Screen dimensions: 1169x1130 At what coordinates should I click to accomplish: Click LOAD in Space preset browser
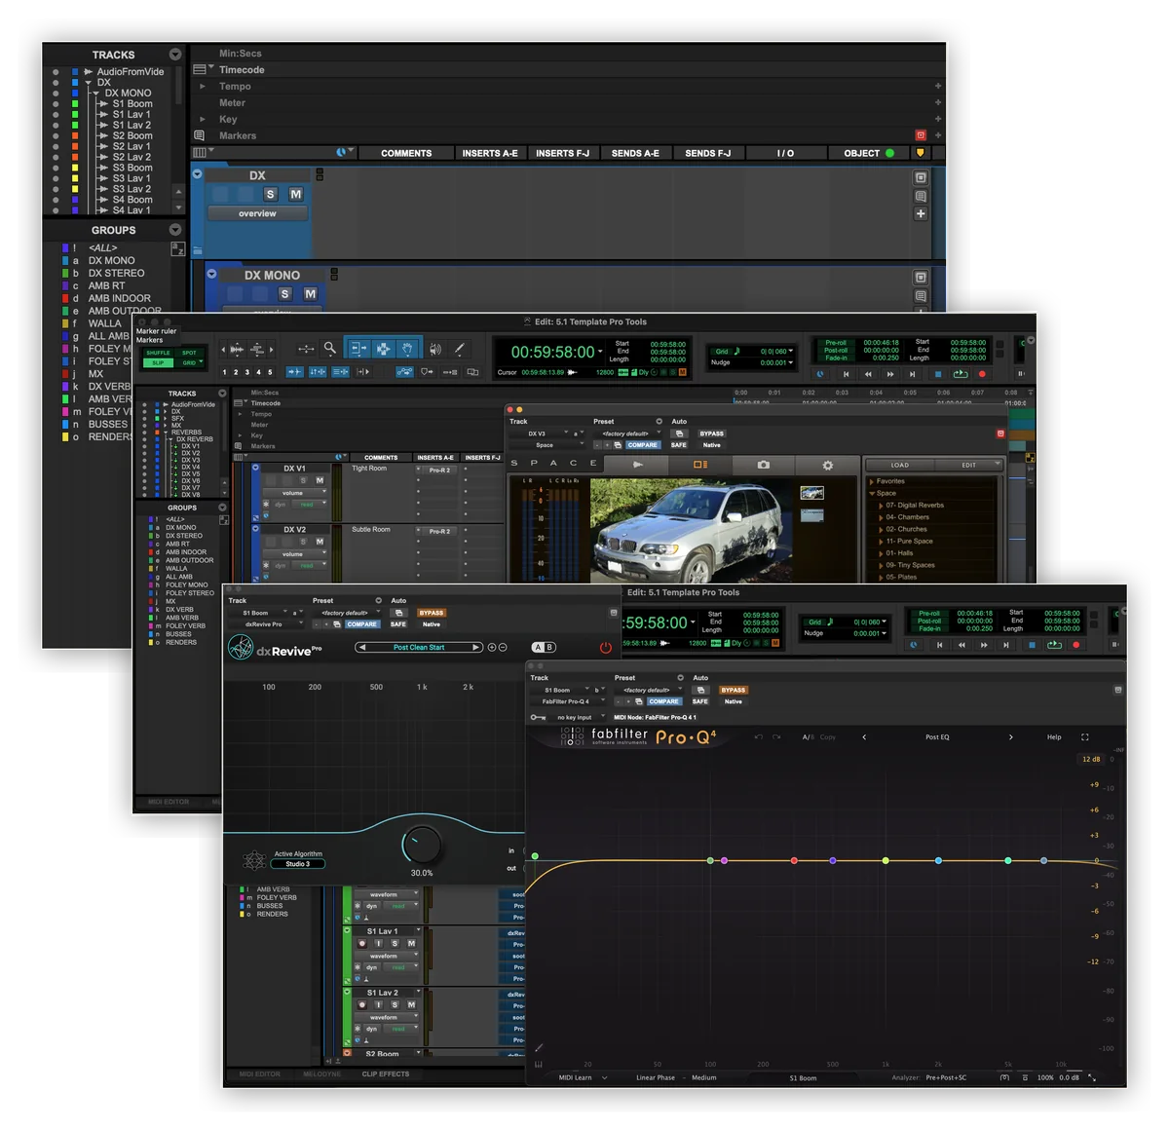[900, 465]
